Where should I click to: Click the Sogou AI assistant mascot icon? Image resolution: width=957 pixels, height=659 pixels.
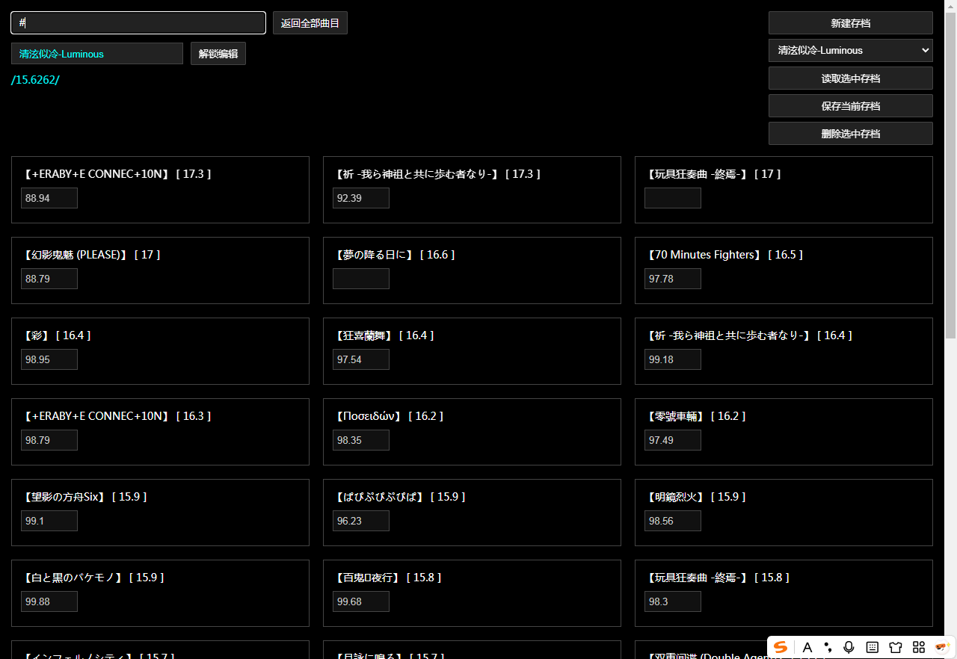(x=942, y=647)
